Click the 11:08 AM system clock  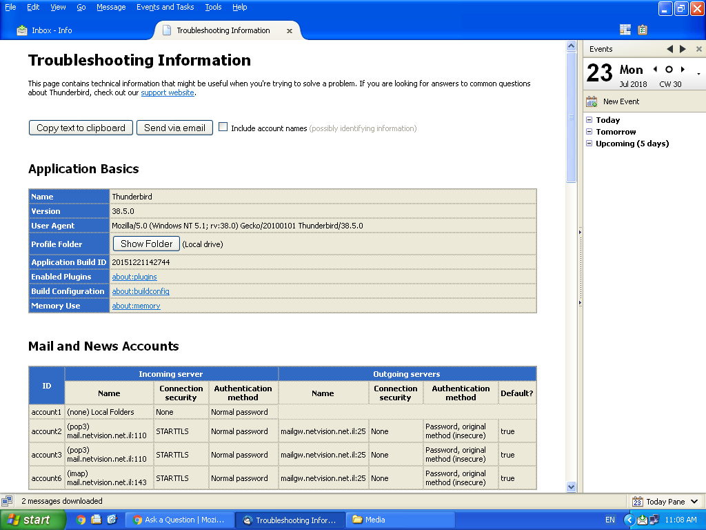(x=680, y=520)
